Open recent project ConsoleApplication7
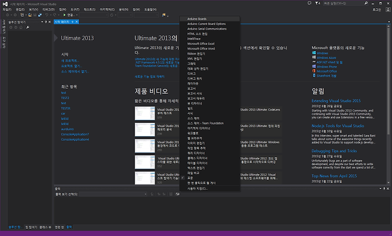The width and height of the screenshot is (392, 236). click(x=75, y=134)
